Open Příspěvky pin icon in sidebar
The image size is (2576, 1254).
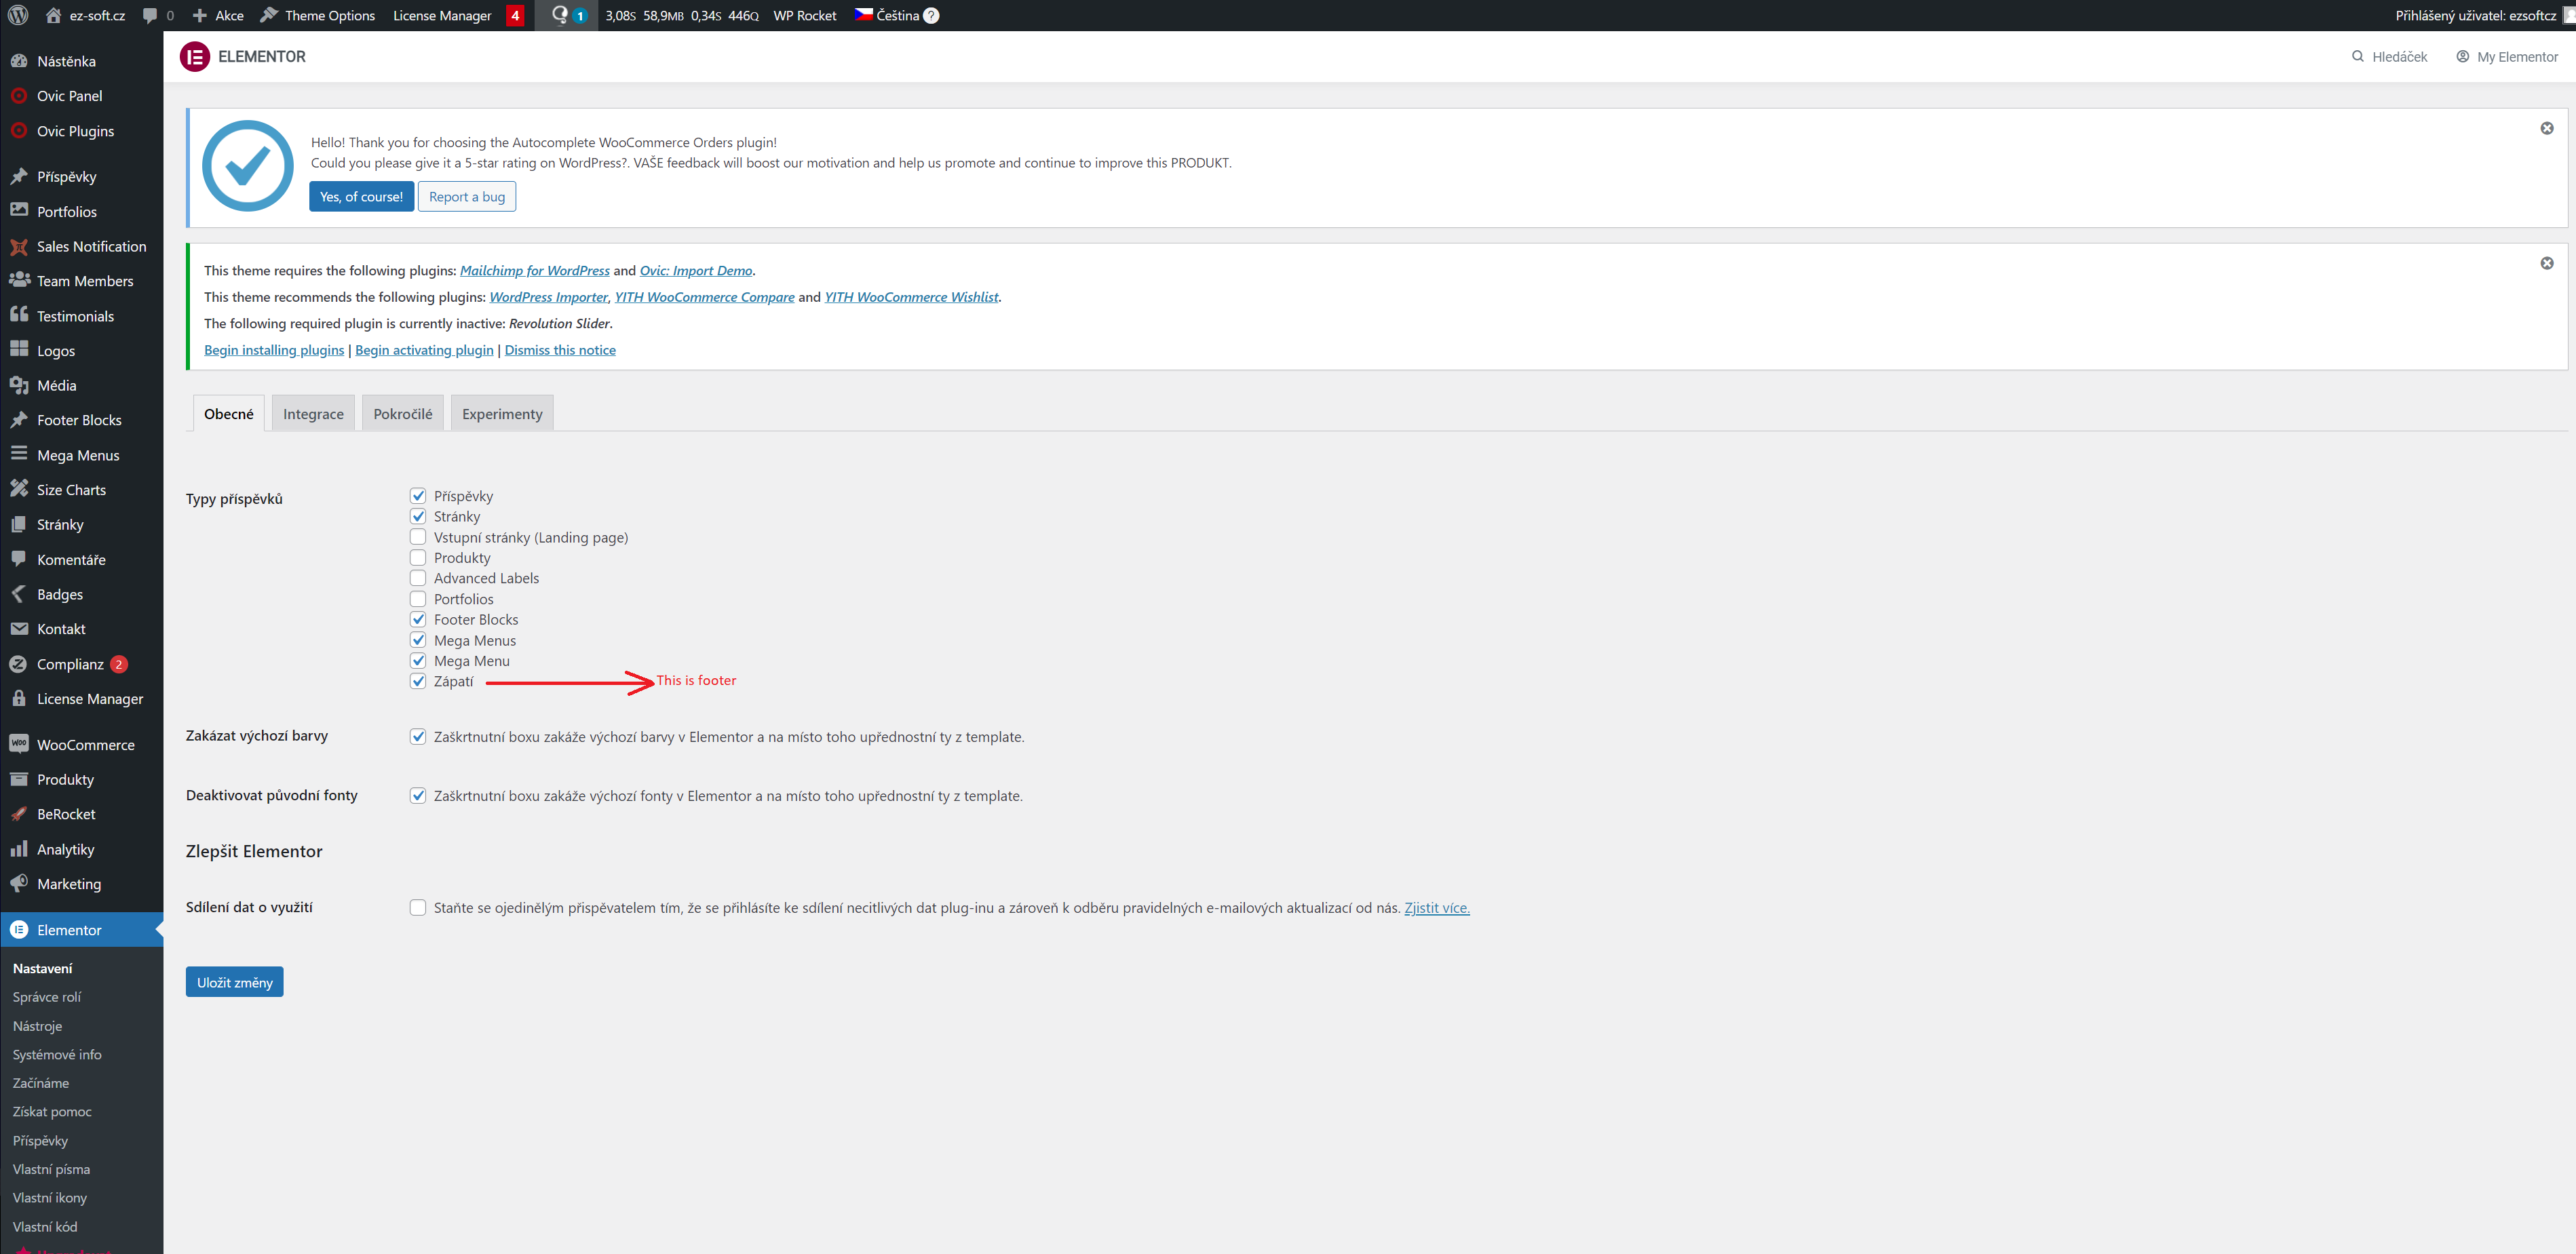click(x=19, y=177)
